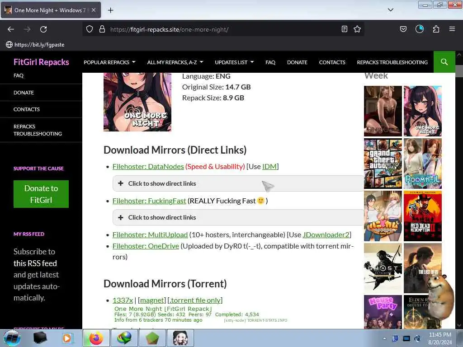Screen dimensions: 463x347
Task: Click the media player taskbar icon
Action: (67, 338)
